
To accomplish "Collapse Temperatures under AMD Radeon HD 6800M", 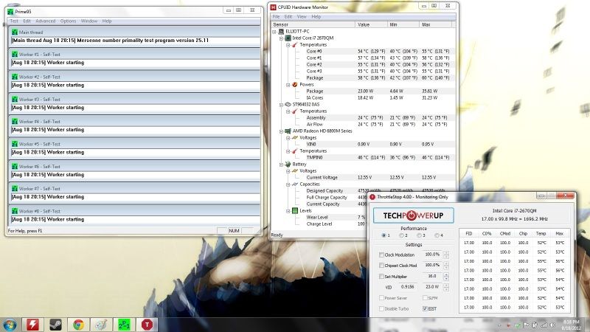I will [x=288, y=151].
